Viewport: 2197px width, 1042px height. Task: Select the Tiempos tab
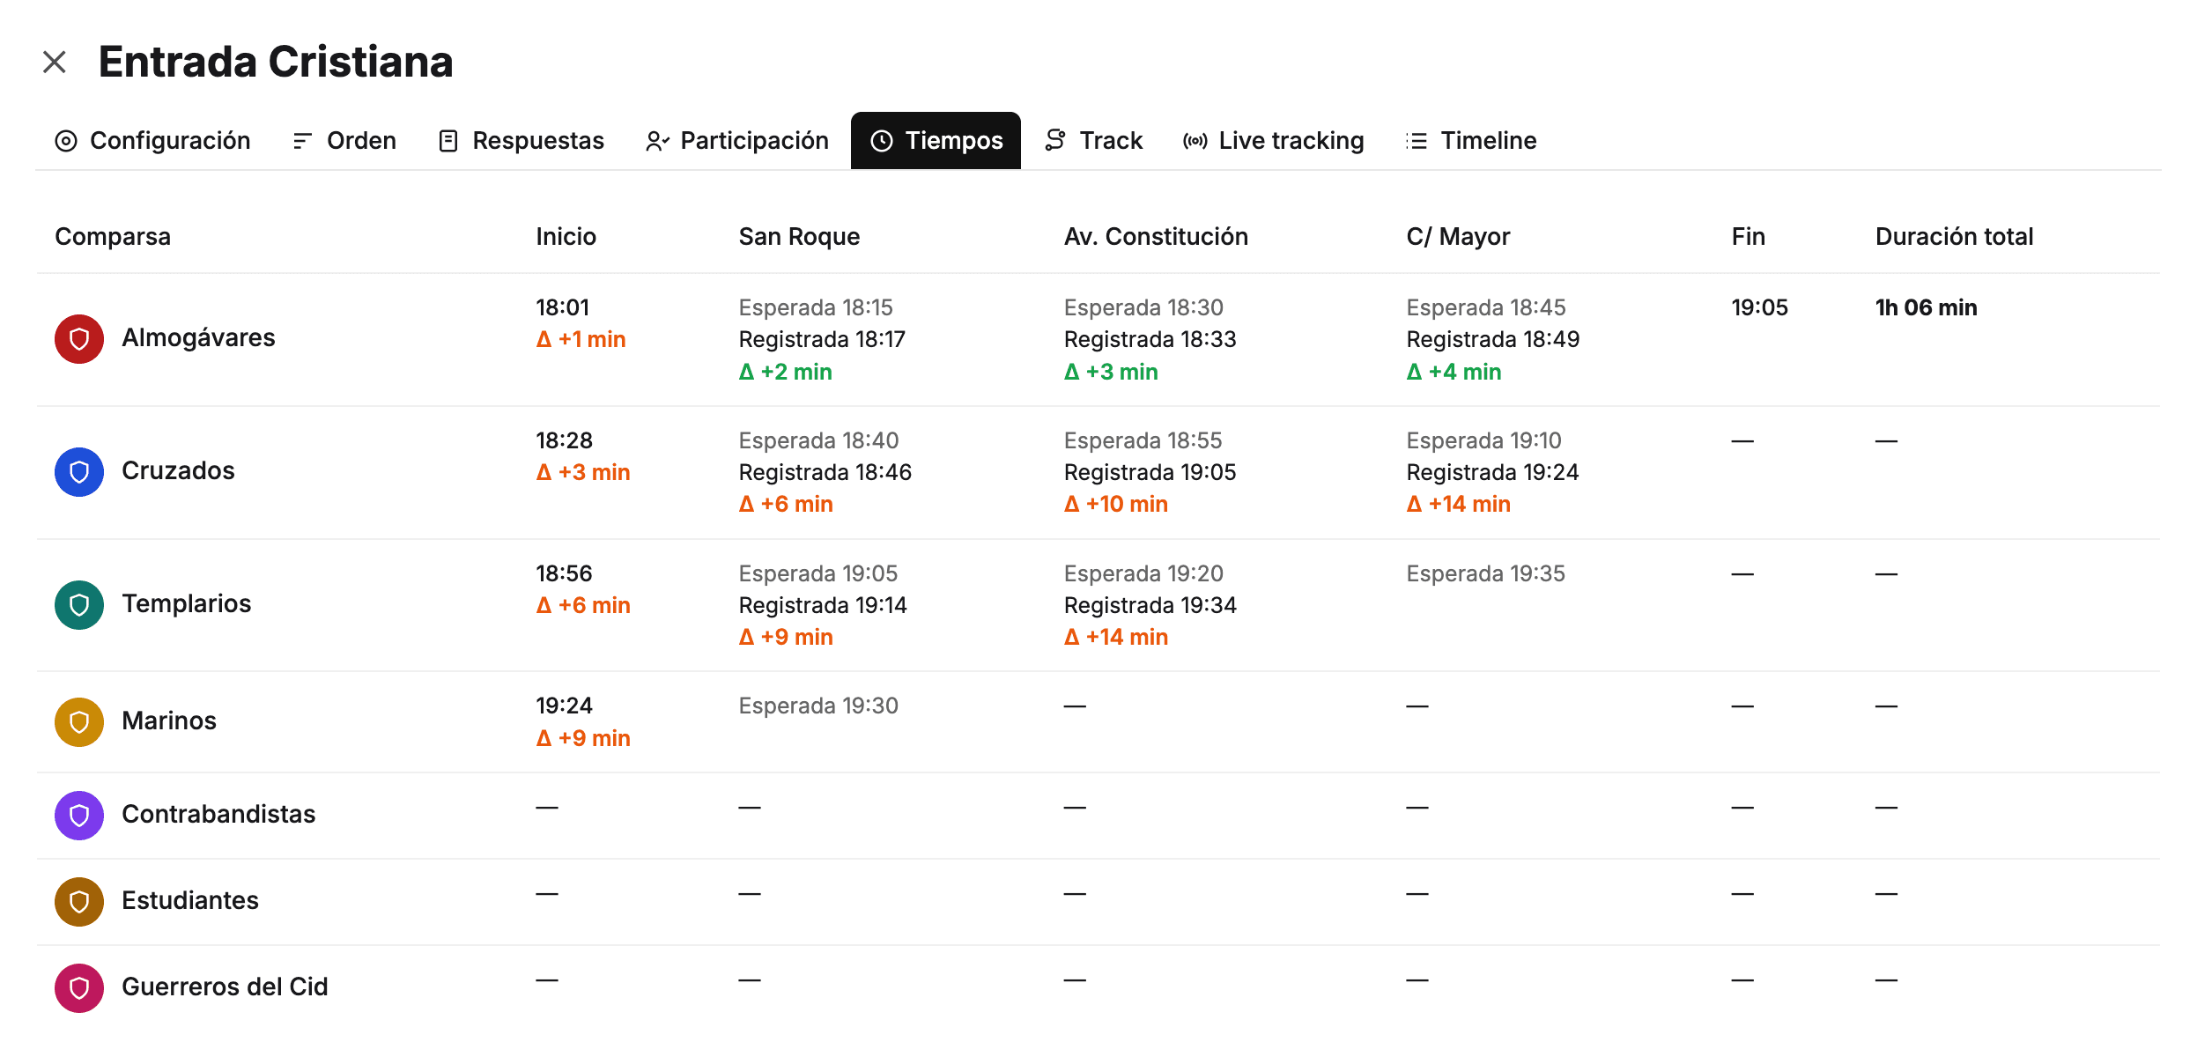coord(936,141)
